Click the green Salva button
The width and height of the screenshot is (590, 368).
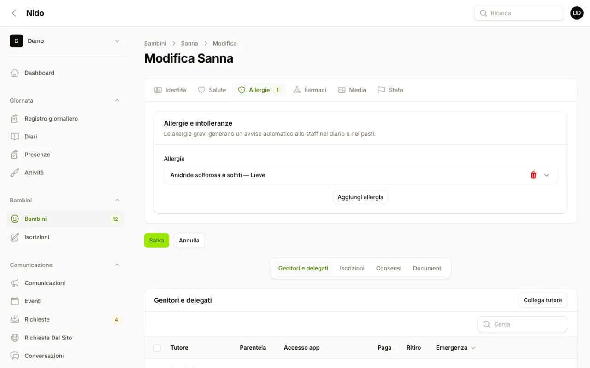pyautogui.click(x=157, y=241)
